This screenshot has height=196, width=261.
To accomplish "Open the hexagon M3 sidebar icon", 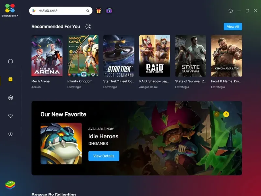I will coord(10,98).
